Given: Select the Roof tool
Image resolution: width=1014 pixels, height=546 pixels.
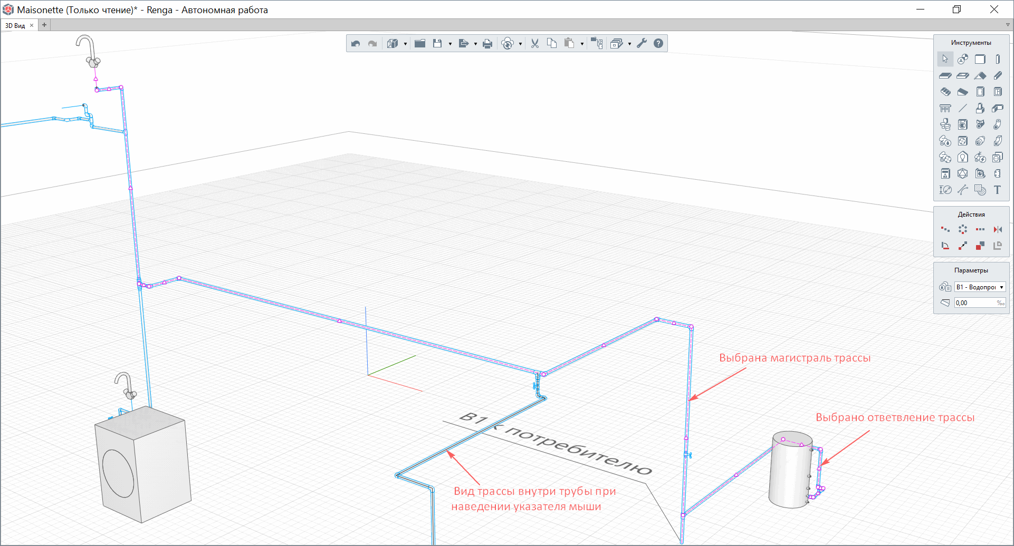Looking at the screenshot, I should (980, 75).
